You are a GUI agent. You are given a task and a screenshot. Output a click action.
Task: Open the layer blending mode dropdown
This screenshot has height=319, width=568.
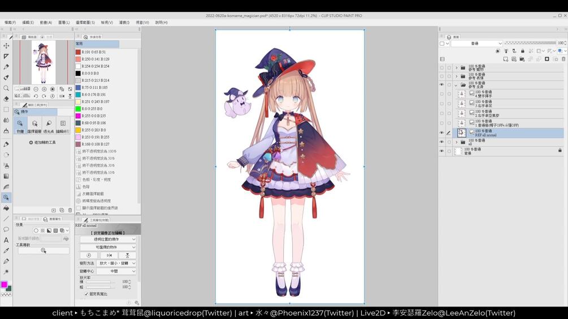tap(476, 43)
